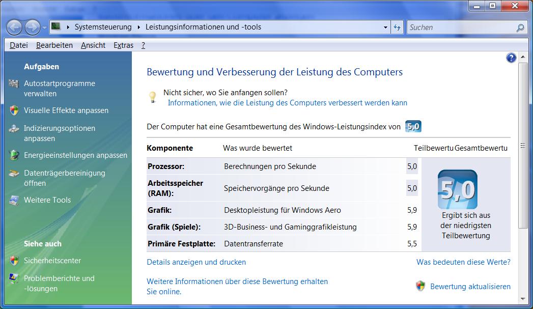Click Datenträgerbereinigung disk icon
Image resolution: width=533 pixels, height=309 pixels.
coord(14,174)
